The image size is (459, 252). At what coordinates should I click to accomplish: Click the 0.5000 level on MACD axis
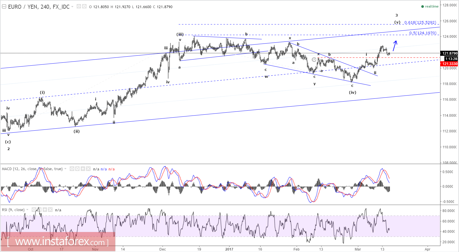click(448, 172)
